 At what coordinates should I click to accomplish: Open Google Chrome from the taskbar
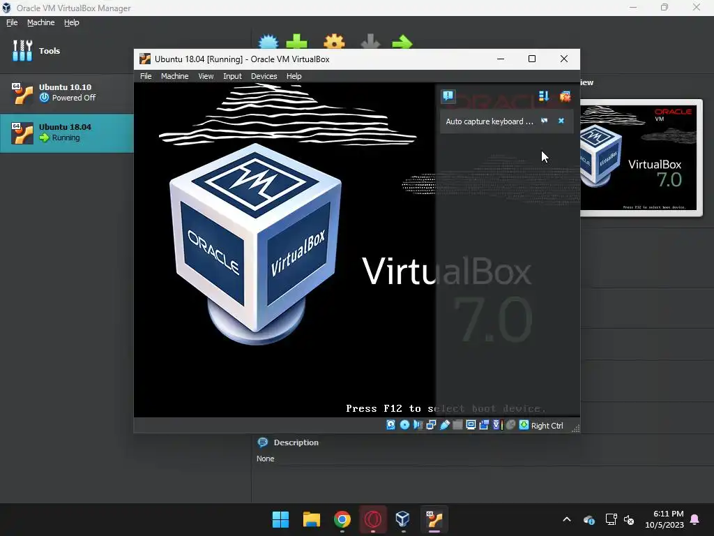coord(342,519)
